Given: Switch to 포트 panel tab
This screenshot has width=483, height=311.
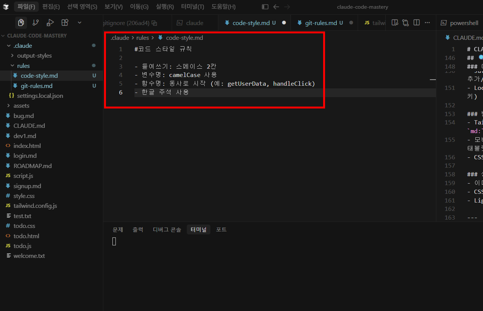Looking at the screenshot, I should tap(221, 229).
